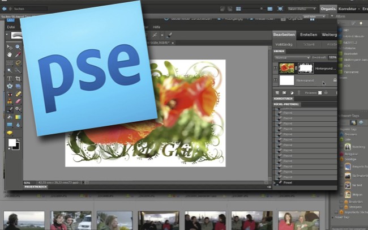Select the Eyedropper tool

point(18,55)
